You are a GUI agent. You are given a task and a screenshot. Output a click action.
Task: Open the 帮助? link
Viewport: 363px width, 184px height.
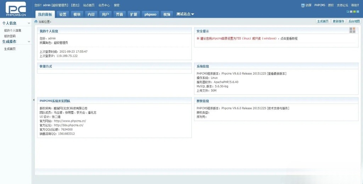[355, 5]
